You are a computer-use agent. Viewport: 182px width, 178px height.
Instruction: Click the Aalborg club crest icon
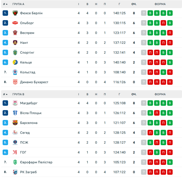[x=15, y=23]
